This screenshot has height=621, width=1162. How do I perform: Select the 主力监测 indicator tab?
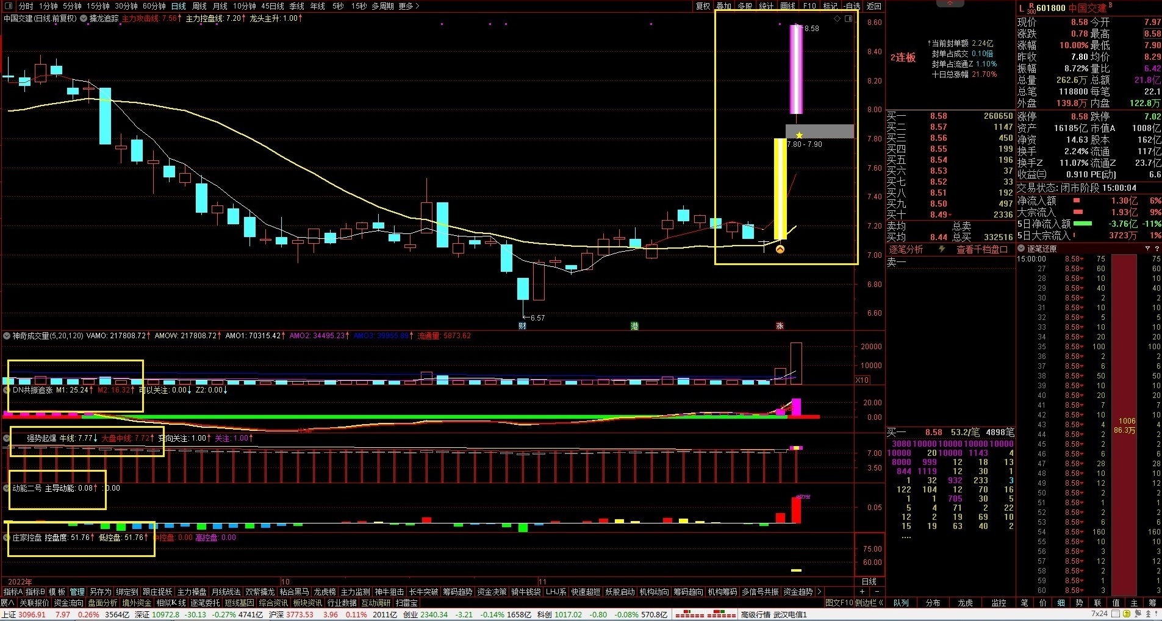(x=355, y=592)
